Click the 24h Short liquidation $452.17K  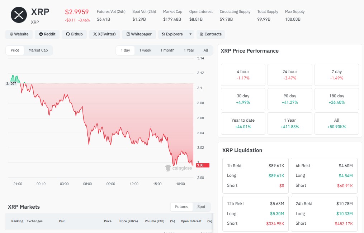pos(344,224)
